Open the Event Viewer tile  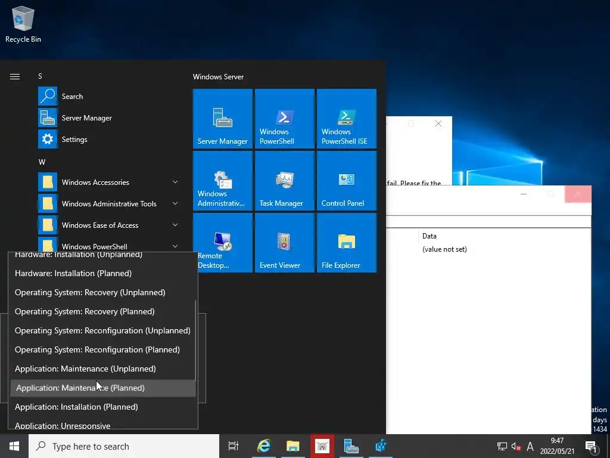(284, 243)
